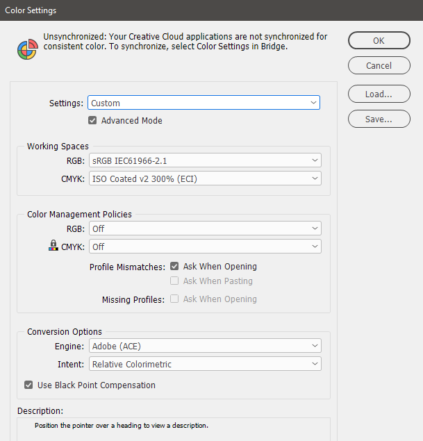Click the Description text area
423x441 pixels.
tap(174, 428)
